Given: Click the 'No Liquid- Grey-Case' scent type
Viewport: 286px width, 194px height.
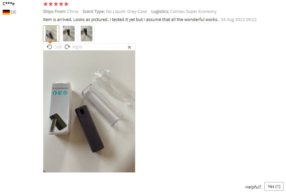Looking at the screenshot, I should 126,12.
